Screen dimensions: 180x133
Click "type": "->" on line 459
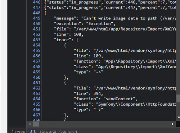89,72
